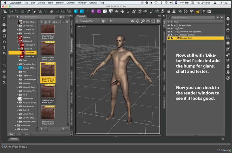Screen dimensions: 232x153
Task: Click the purple Genesis 3 figure icon
Action: pyautogui.click(x=93, y=12)
